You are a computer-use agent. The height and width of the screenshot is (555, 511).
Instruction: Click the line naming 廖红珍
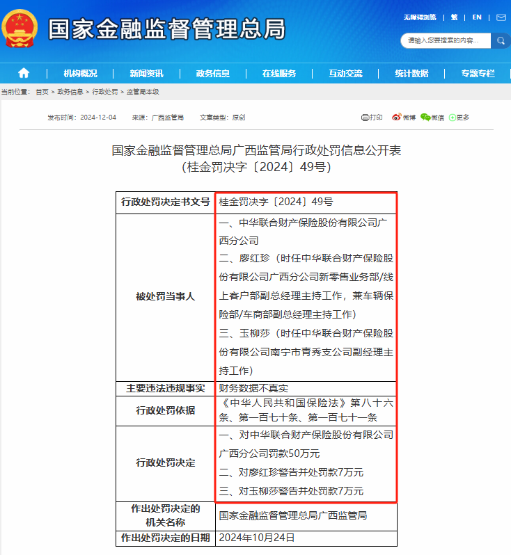tap(306, 259)
